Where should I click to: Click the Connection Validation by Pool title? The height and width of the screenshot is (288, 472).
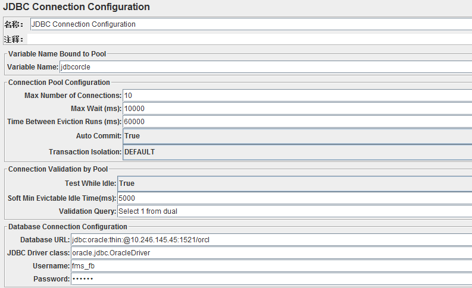click(x=58, y=169)
